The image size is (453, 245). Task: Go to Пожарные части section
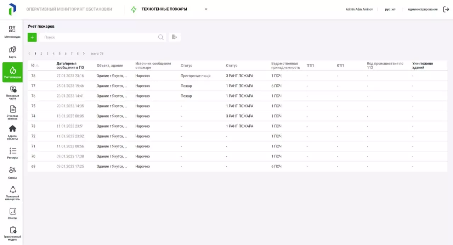point(12,93)
